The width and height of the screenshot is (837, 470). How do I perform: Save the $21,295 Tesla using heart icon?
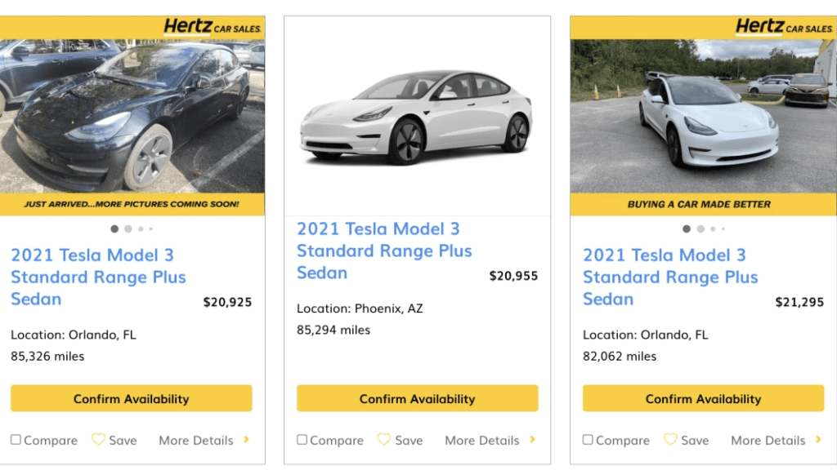pos(670,440)
